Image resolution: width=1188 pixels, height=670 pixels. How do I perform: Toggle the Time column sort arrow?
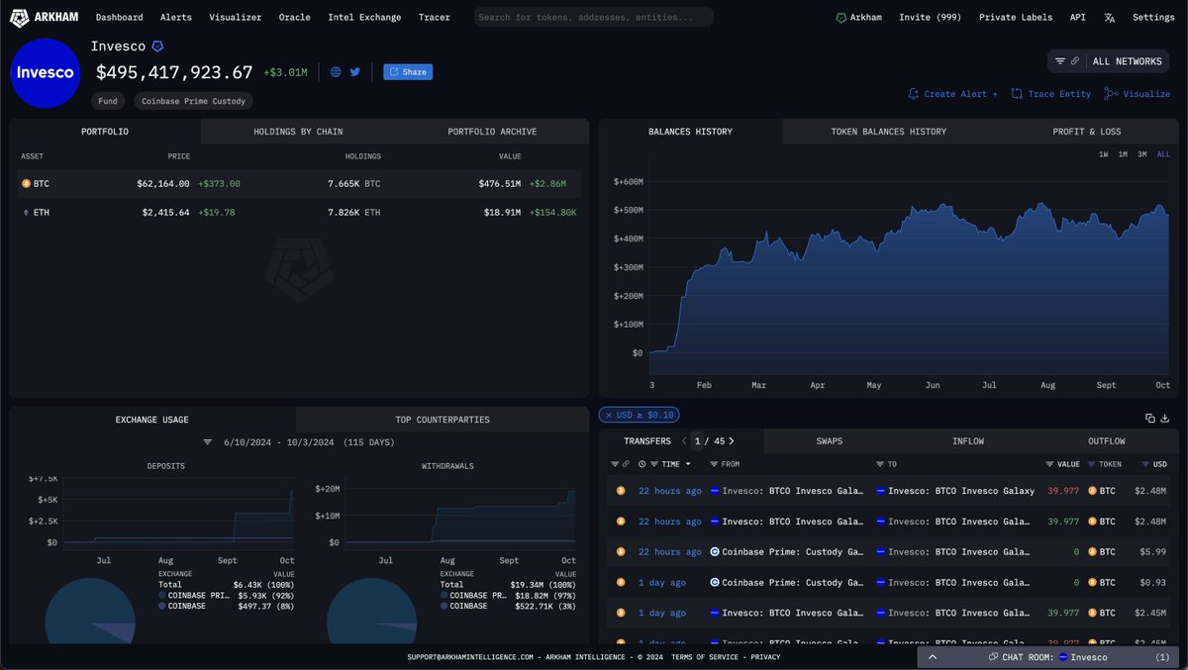pyautogui.click(x=688, y=464)
